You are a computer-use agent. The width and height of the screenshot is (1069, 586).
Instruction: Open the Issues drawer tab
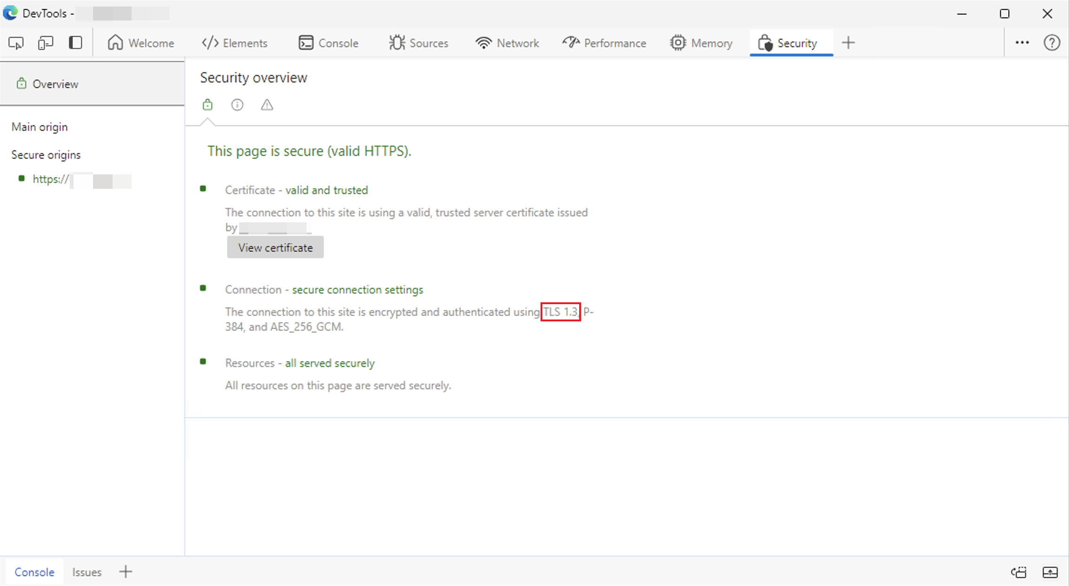click(x=87, y=572)
